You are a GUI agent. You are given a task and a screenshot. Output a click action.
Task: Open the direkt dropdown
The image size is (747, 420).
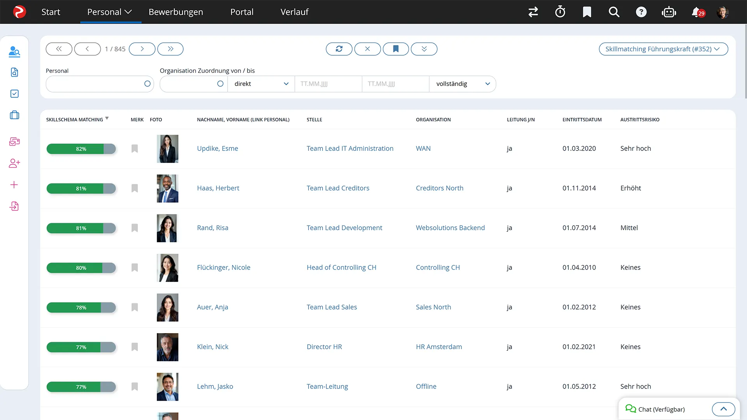(261, 84)
